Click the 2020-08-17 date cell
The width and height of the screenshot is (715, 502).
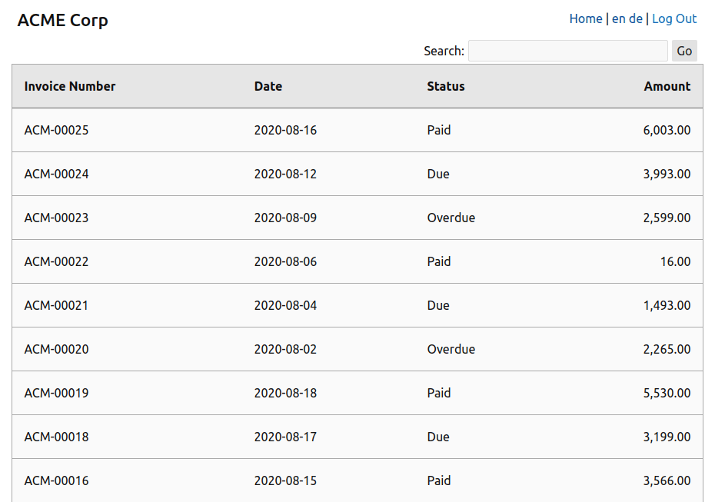click(285, 437)
